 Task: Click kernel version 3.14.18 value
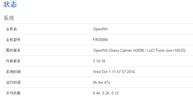pos(99,61)
